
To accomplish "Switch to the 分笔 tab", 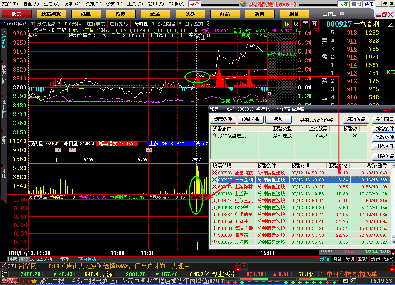I will tap(324, 259).
